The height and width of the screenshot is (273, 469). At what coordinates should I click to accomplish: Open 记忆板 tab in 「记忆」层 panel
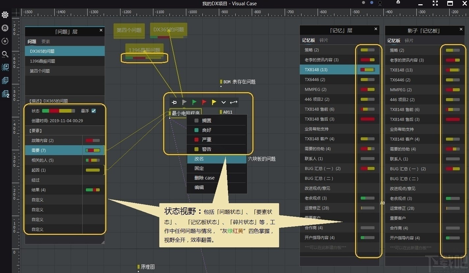pyautogui.click(x=308, y=40)
